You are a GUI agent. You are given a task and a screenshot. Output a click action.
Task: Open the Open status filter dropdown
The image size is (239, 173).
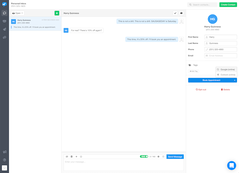pos(18,13)
